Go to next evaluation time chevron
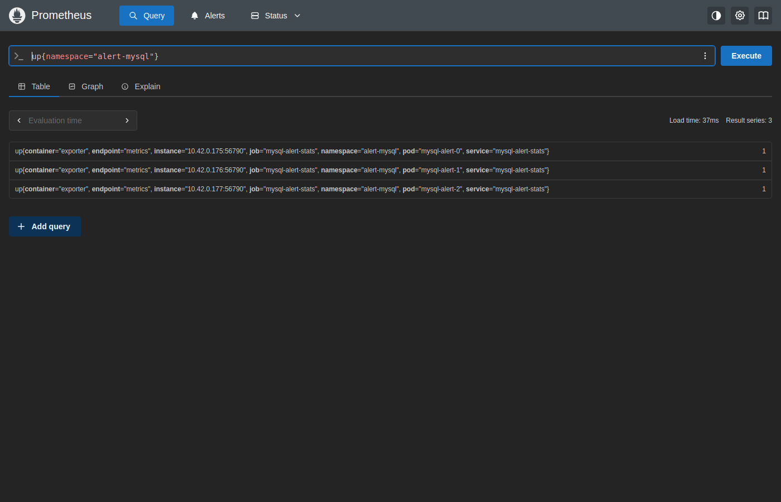The height and width of the screenshot is (502, 781). [127, 120]
